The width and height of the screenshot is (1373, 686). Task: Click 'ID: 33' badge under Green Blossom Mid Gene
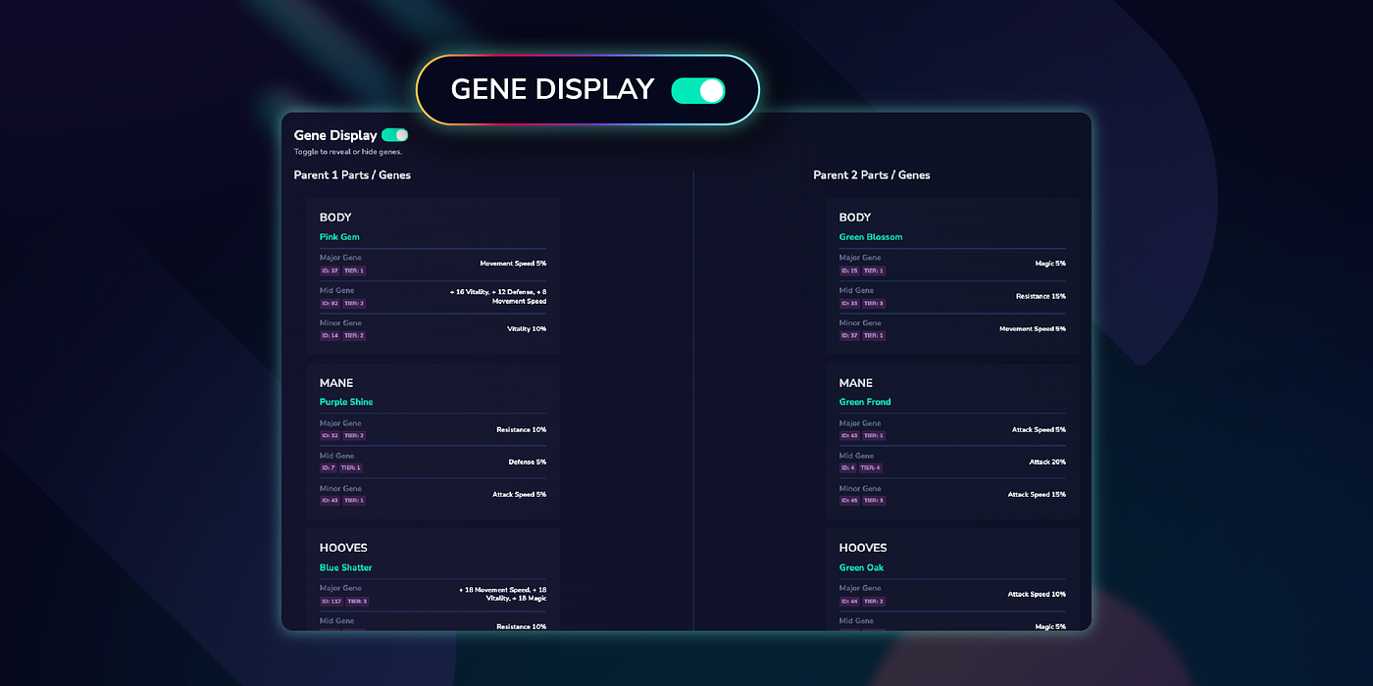point(849,303)
